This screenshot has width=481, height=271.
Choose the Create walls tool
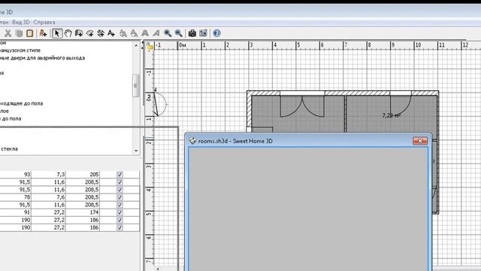[79, 33]
